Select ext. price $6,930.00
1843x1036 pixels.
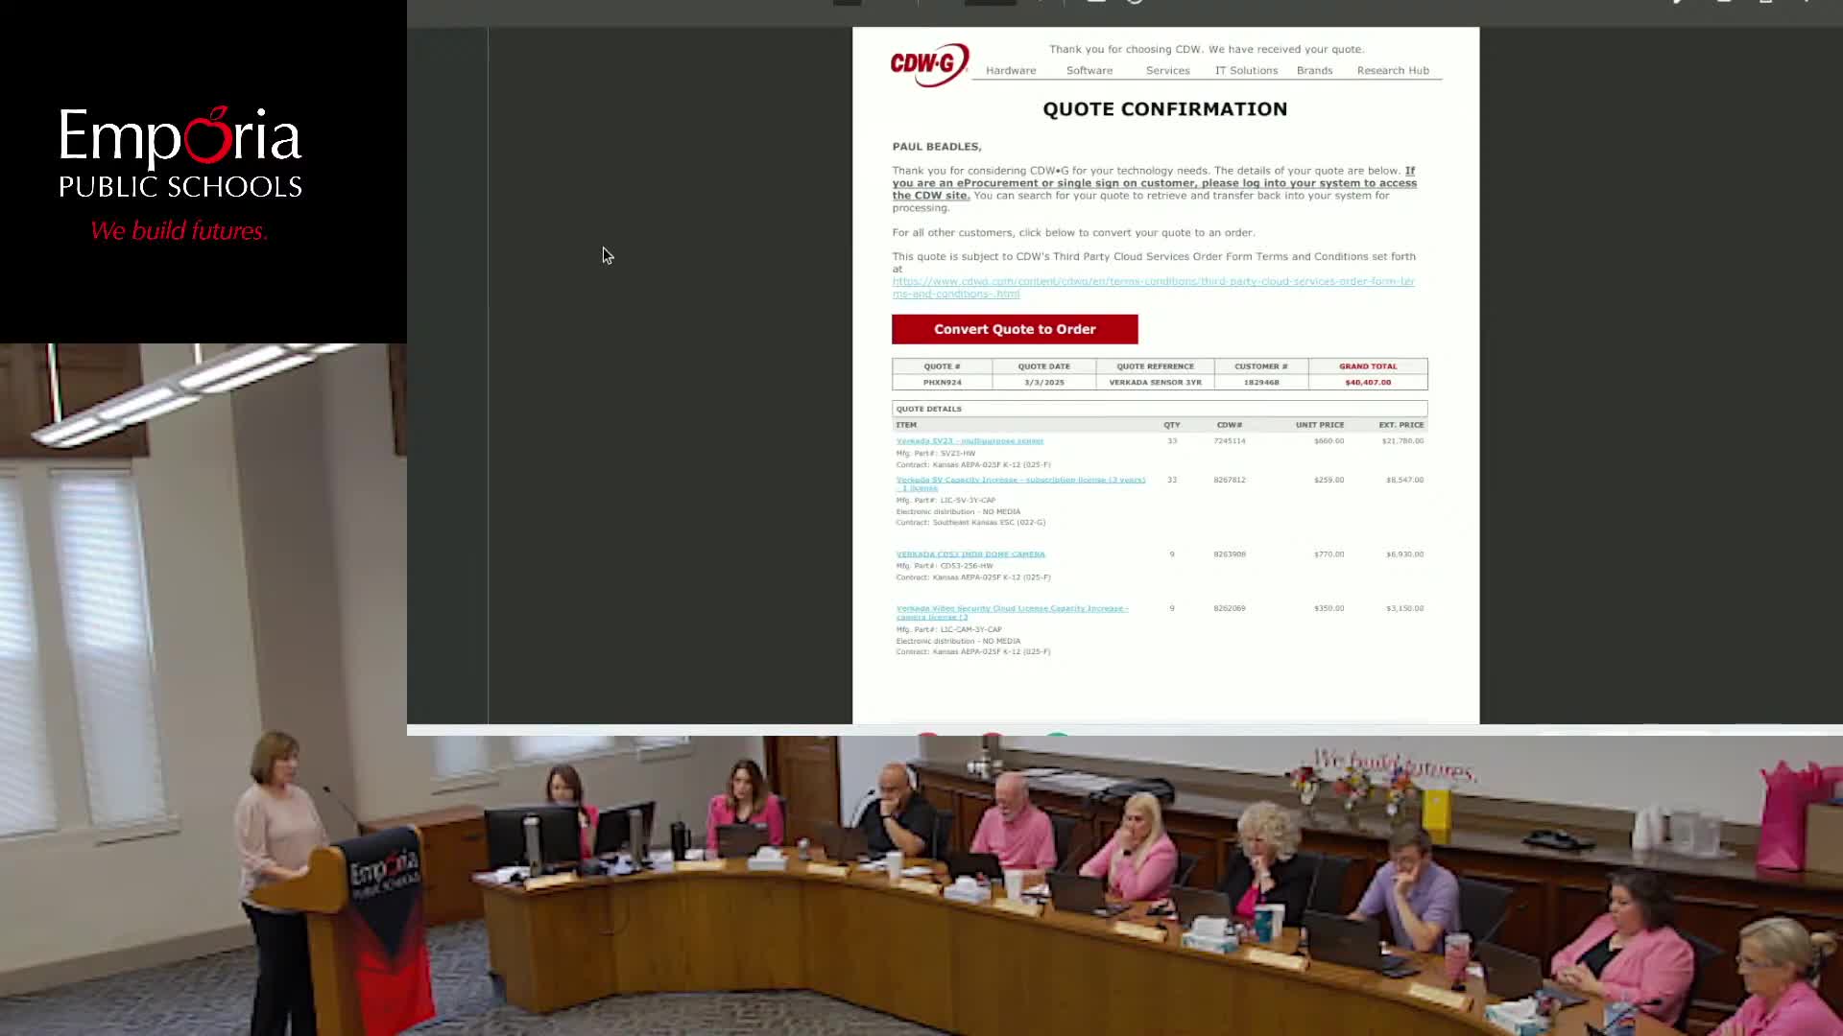pyautogui.click(x=1404, y=553)
